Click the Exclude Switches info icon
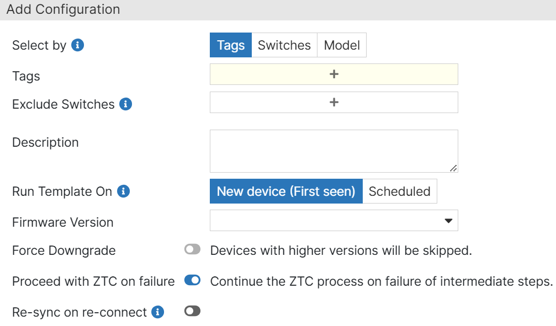The image size is (556, 326). pos(126,104)
